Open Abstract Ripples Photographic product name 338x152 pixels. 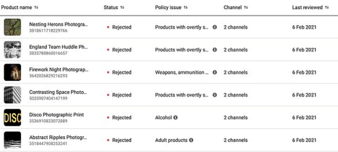coord(58,137)
